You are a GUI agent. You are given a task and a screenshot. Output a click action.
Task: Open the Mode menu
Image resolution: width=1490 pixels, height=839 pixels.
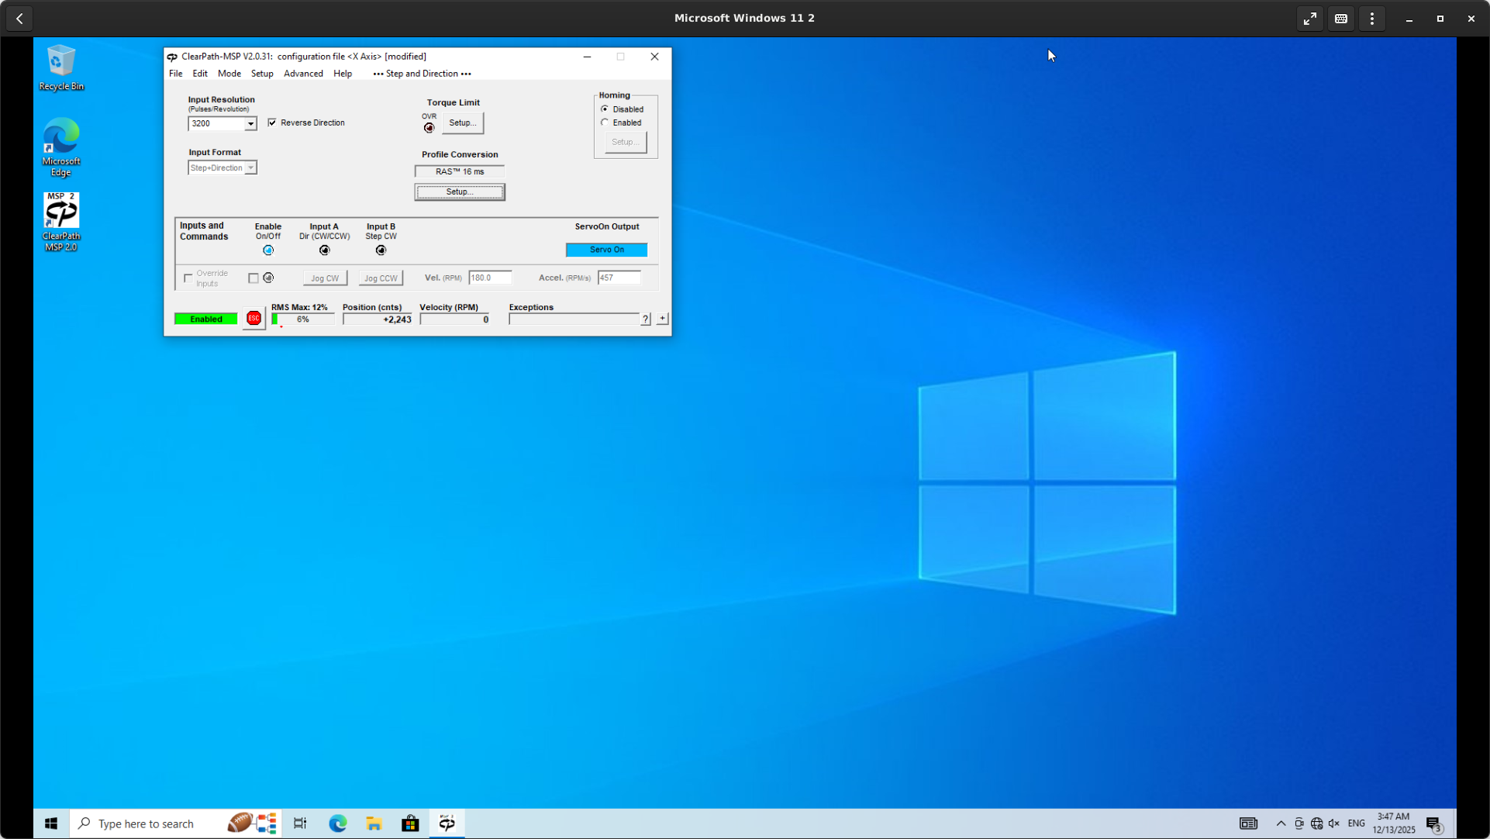[229, 74]
